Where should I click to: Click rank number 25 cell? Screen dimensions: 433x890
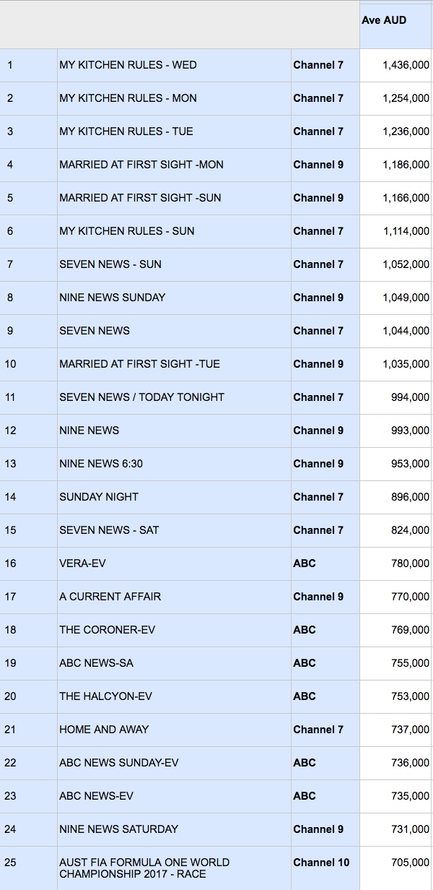pos(28,868)
